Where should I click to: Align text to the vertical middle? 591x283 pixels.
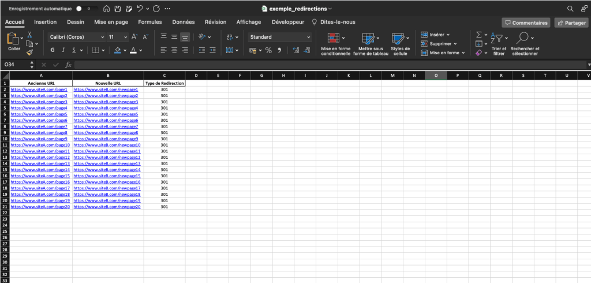click(x=174, y=36)
